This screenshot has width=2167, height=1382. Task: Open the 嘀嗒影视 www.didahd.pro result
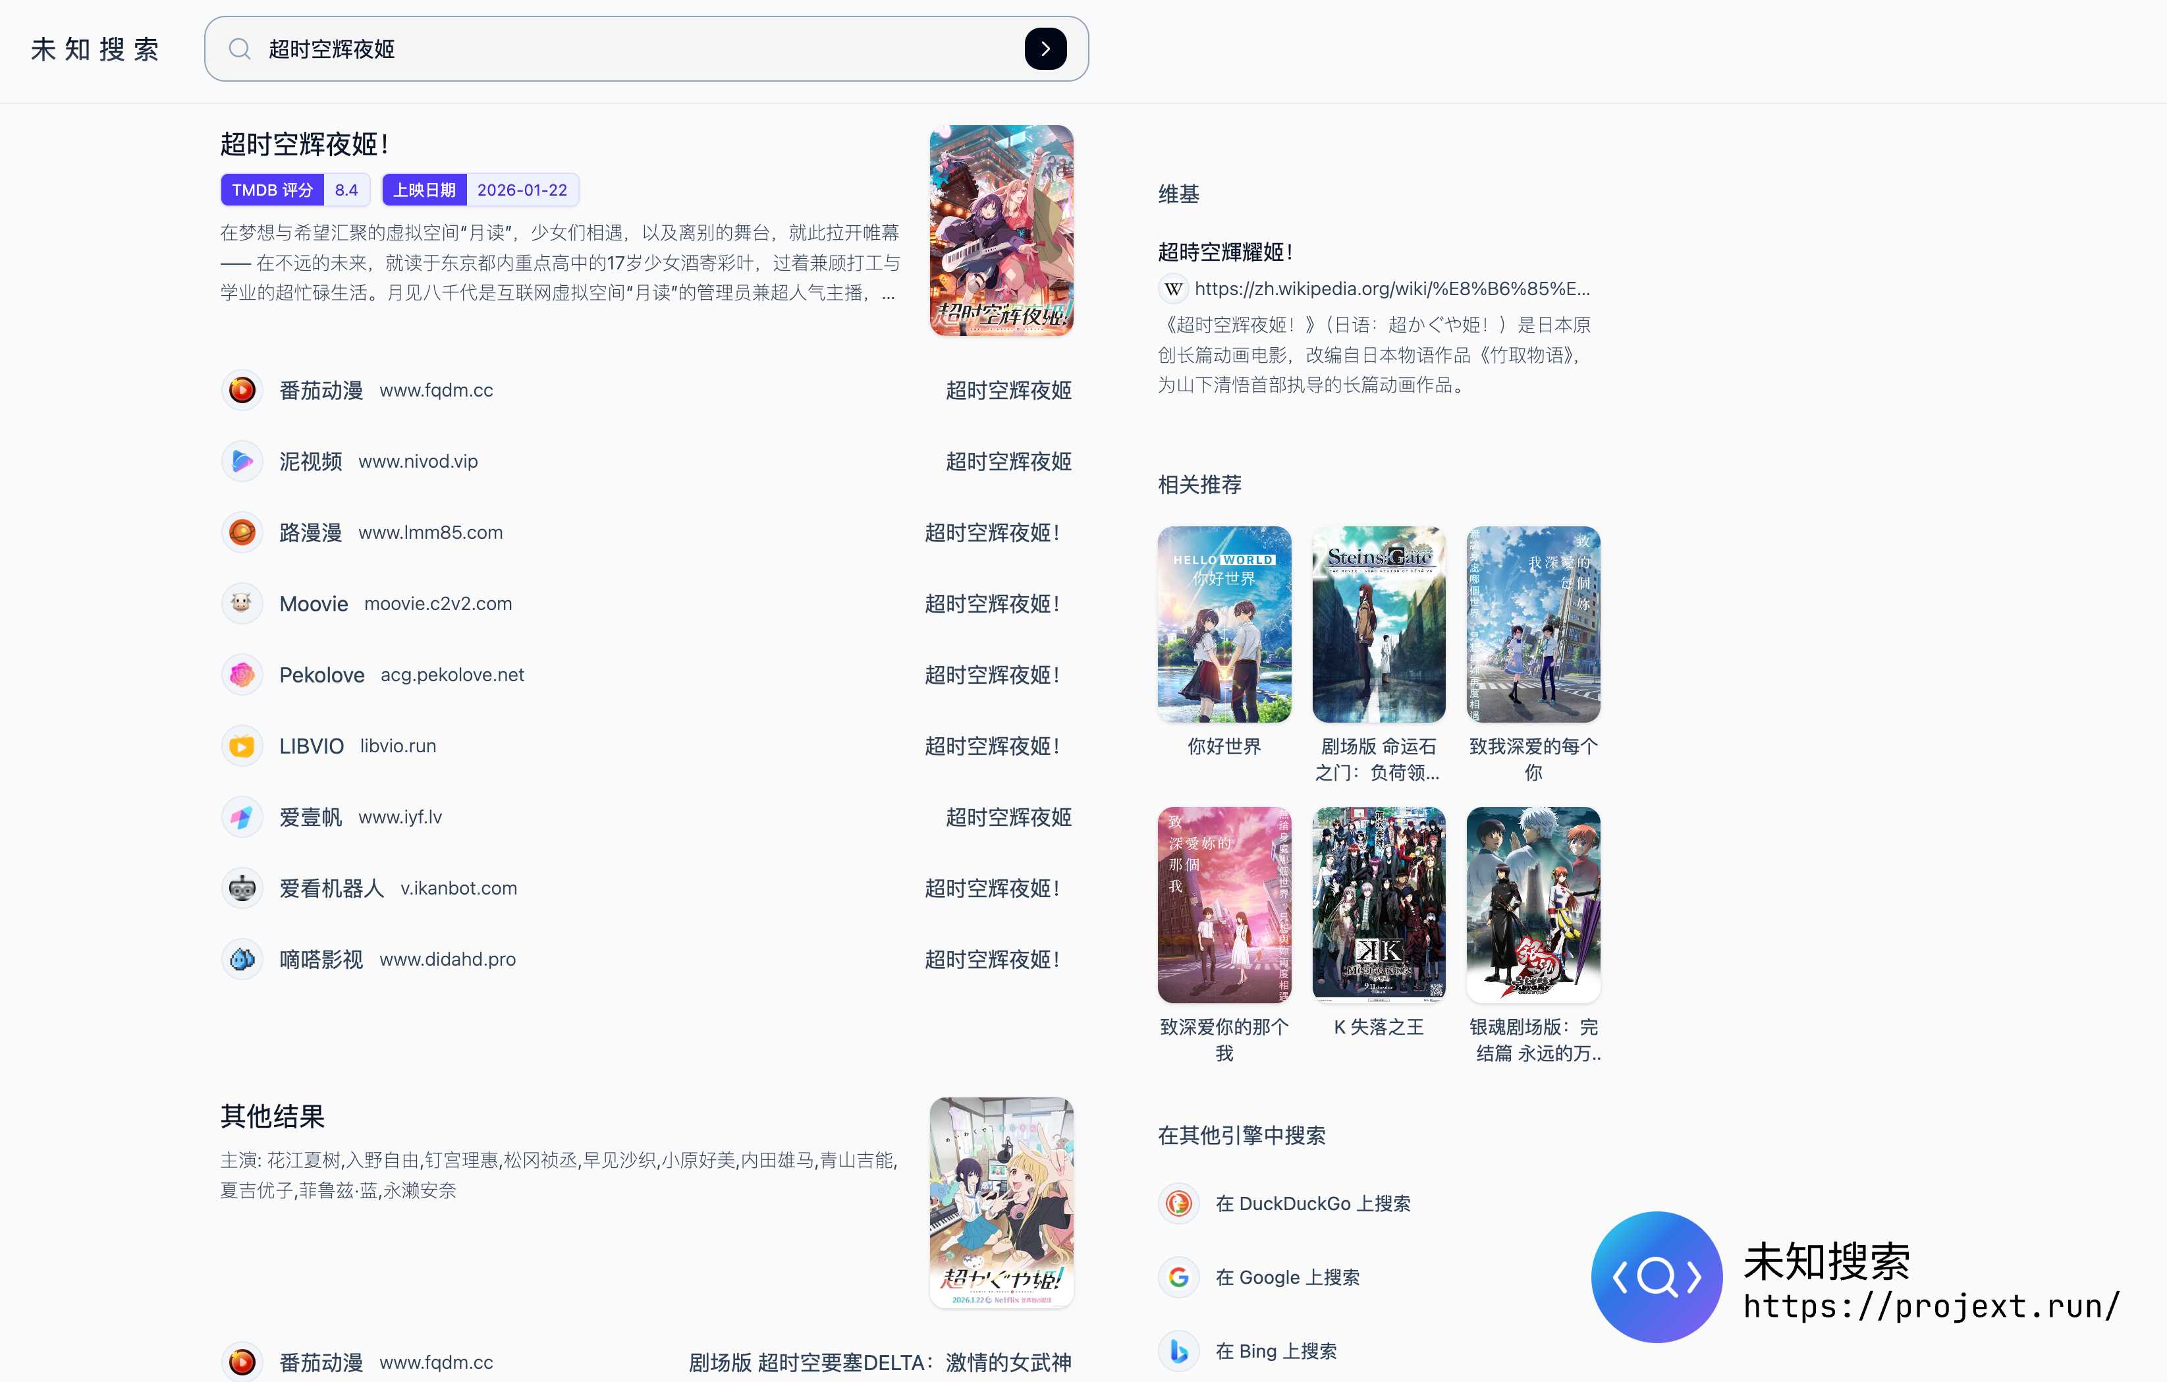point(646,959)
